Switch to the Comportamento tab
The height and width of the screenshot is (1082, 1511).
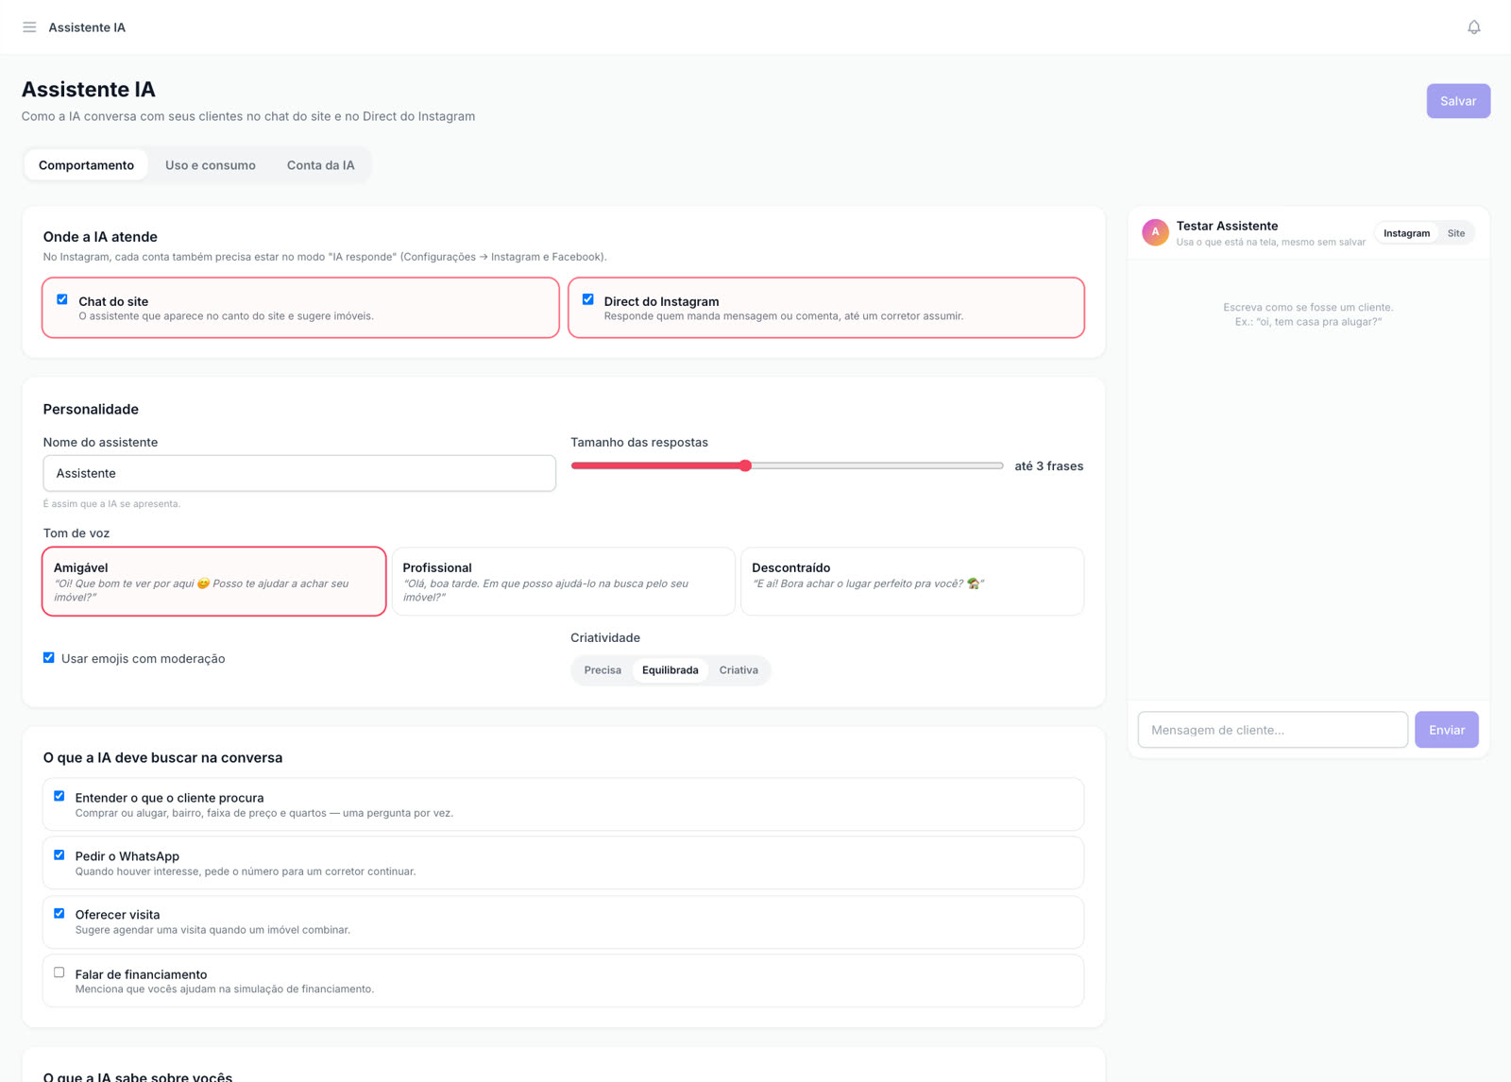tap(86, 165)
